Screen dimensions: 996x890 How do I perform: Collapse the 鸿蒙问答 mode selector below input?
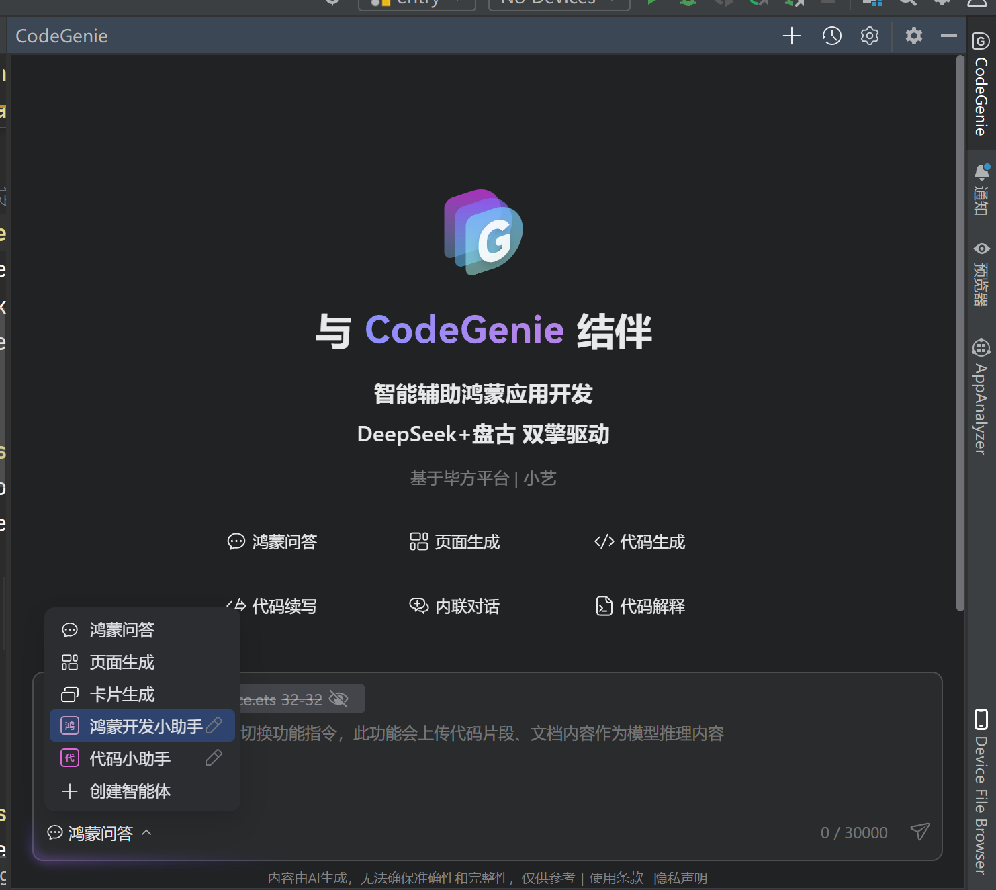(x=99, y=833)
